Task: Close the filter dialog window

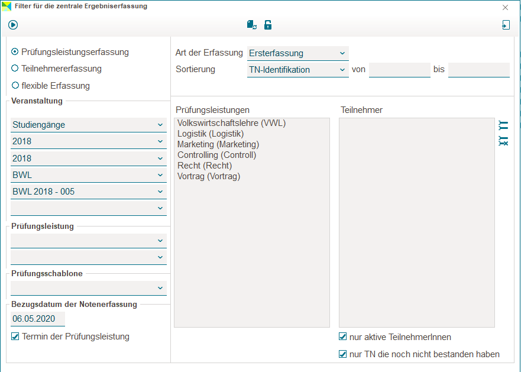Action: coord(505,8)
